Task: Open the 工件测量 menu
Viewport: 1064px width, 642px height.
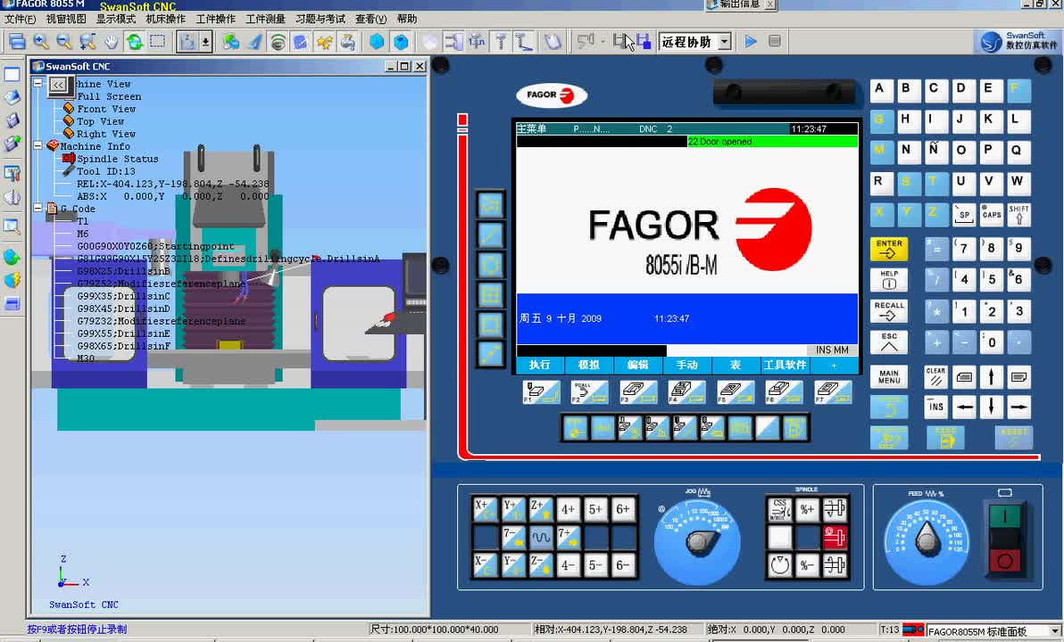Action: point(265,19)
